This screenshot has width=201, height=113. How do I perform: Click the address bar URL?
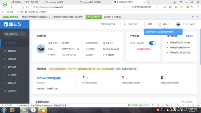[51, 7]
